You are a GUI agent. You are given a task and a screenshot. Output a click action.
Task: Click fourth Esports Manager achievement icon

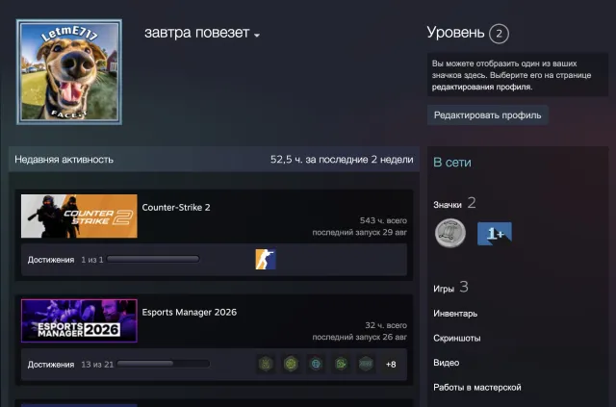pyautogui.click(x=341, y=364)
